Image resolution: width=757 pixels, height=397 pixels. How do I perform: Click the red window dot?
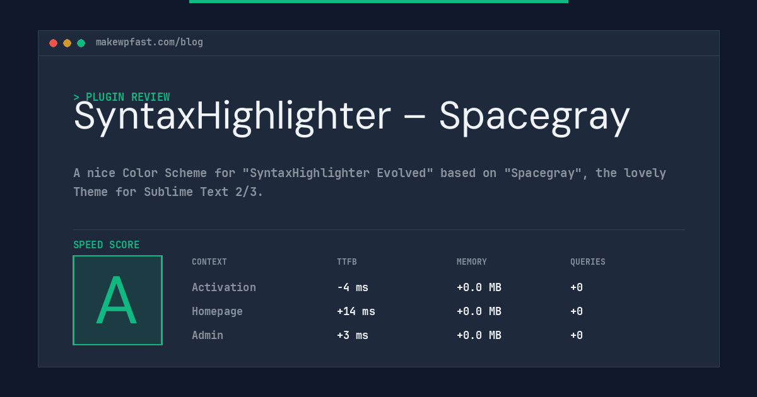pyautogui.click(x=53, y=43)
